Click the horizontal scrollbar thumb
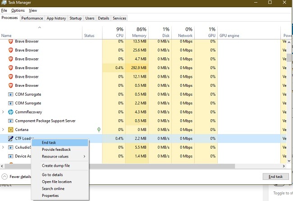The image size is (293, 201). [x=120, y=166]
